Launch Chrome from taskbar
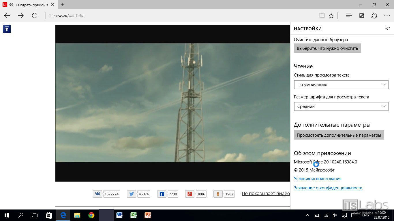394x221 pixels. (x=91, y=215)
